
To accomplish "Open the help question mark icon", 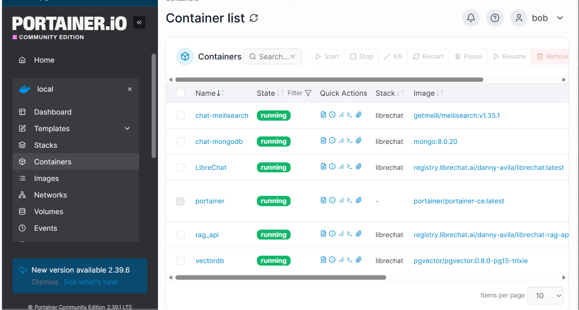I will (495, 18).
